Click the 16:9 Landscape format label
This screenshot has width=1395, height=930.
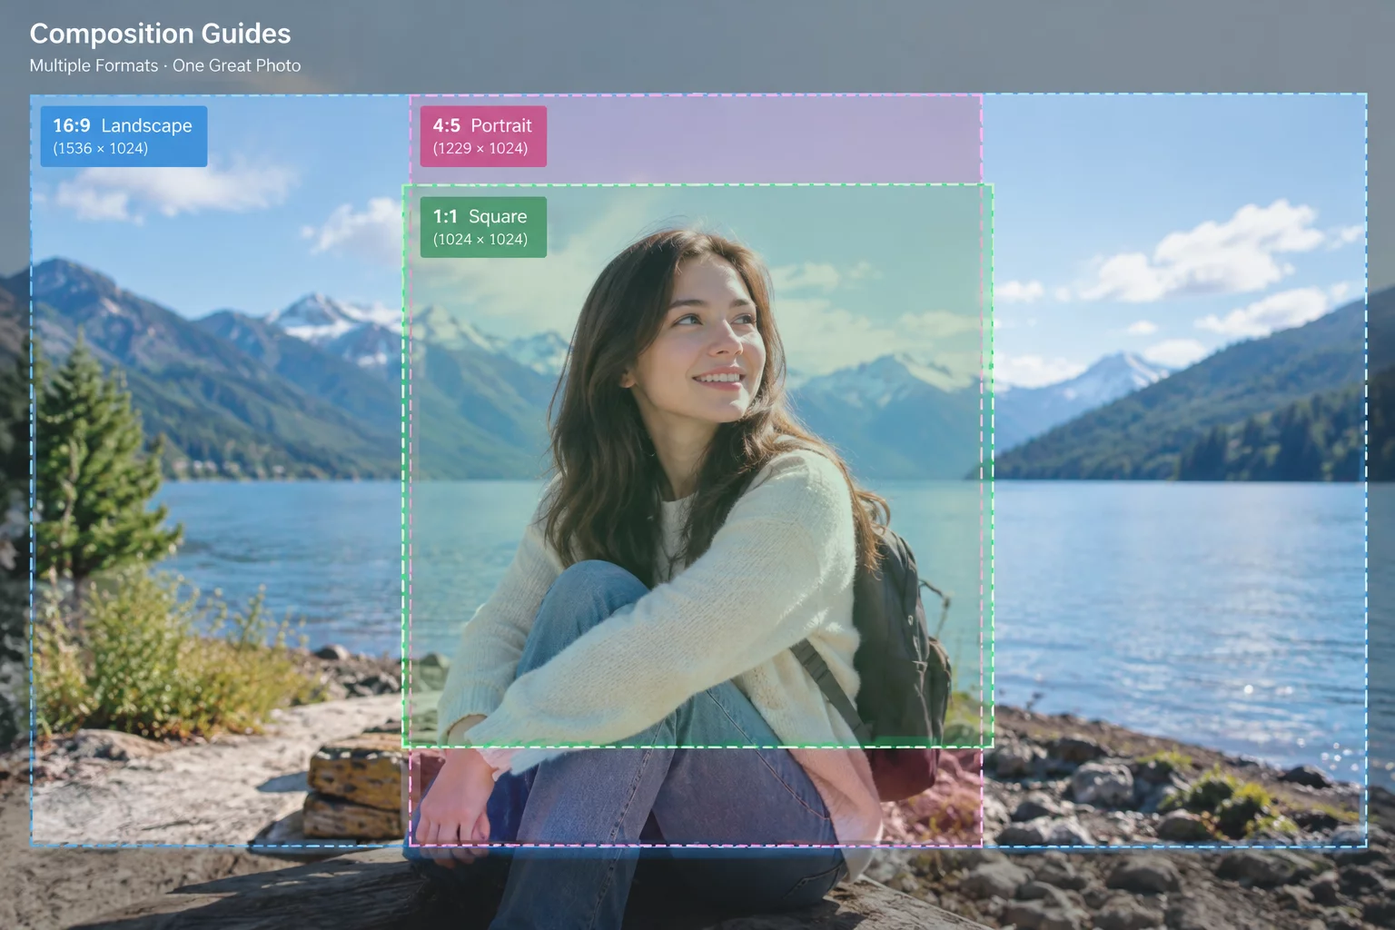(124, 136)
